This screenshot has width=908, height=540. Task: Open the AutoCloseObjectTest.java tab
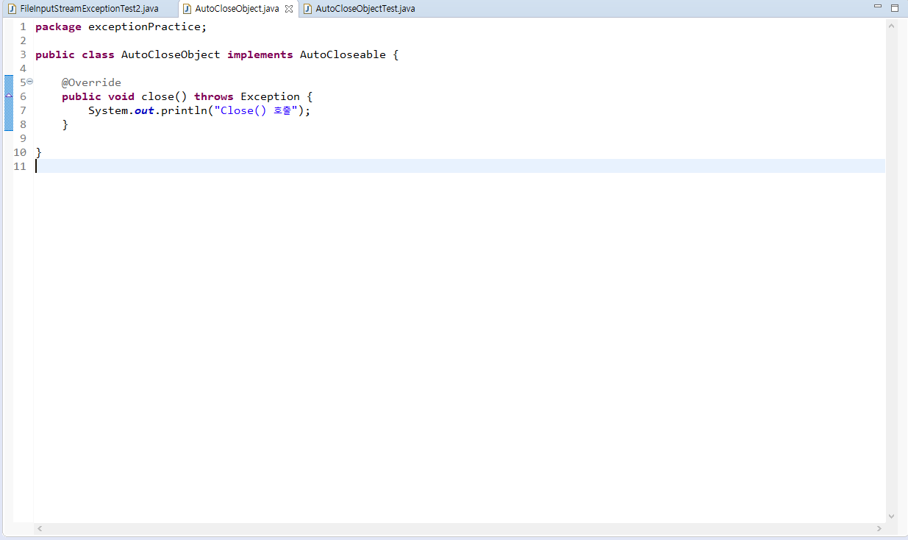click(x=365, y=9)
